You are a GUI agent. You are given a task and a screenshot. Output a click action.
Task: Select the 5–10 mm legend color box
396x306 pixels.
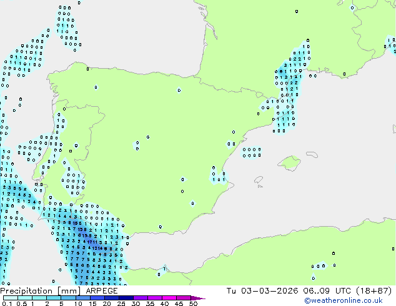pyautogui.click(x=68, y=298)
